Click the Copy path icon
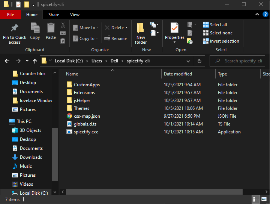Image resolution: width=270 pixels, height=204 pixels. (63, 33)
